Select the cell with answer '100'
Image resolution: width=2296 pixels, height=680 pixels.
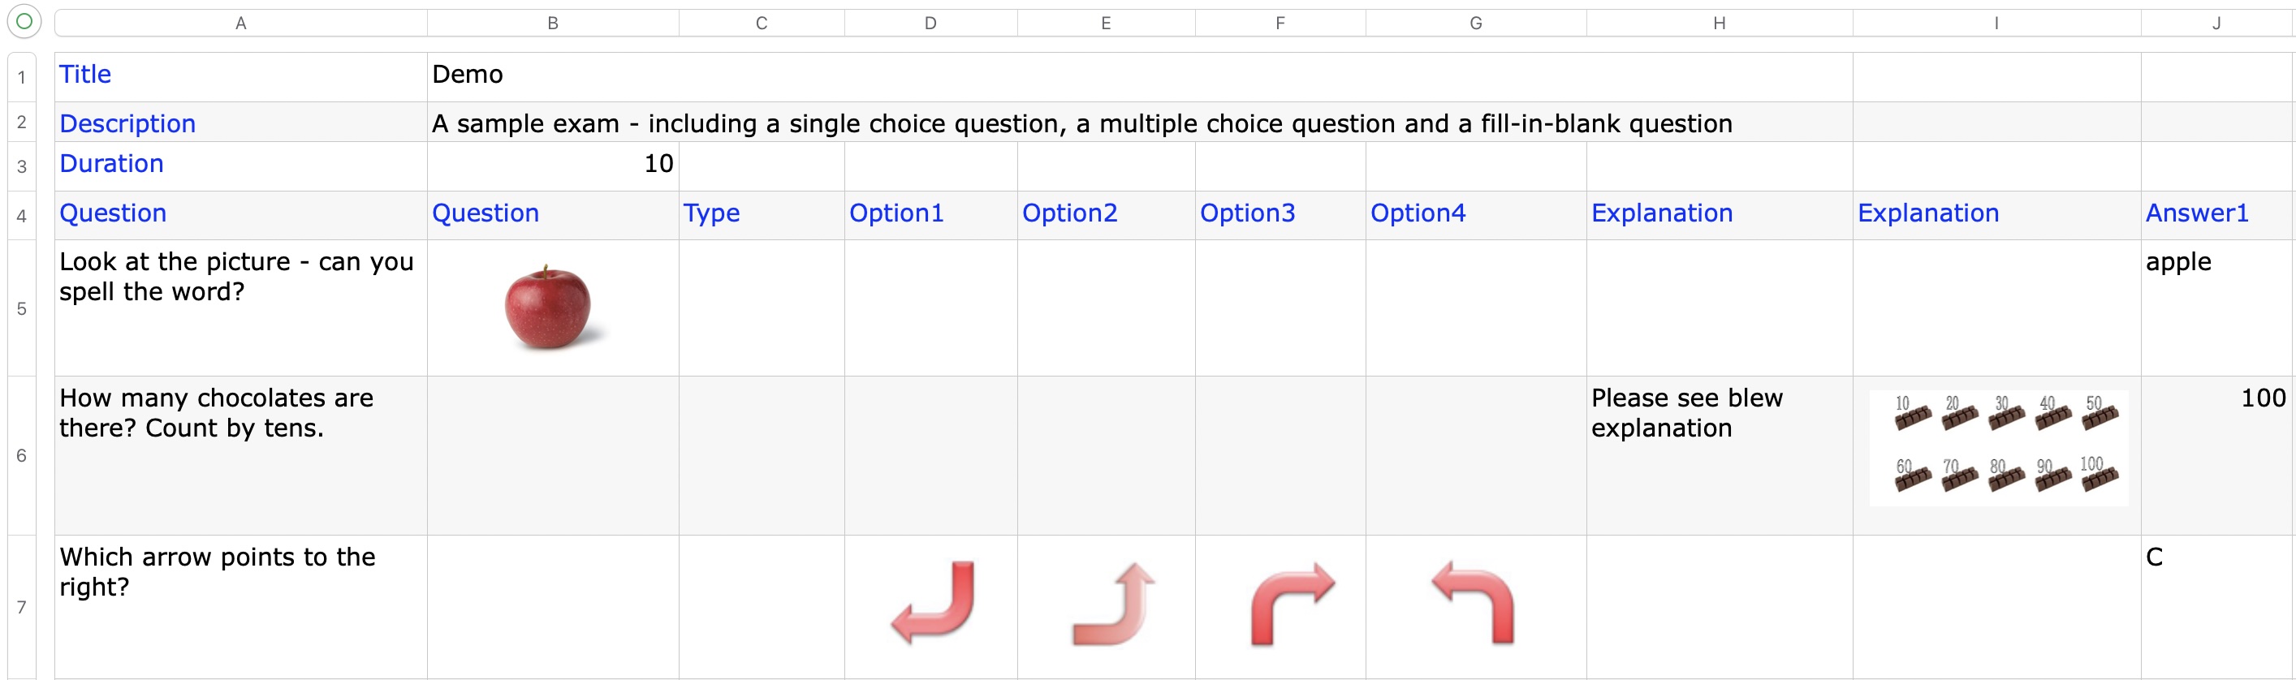[2216, 454]
